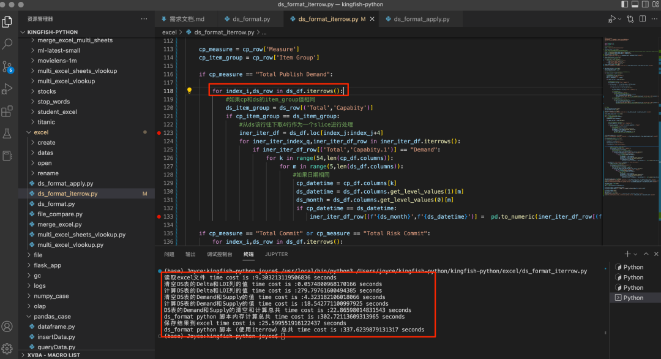Toggle secondary sidebar layout icon
The height and width of the screenshot is (359, 661).
point(646,4)
